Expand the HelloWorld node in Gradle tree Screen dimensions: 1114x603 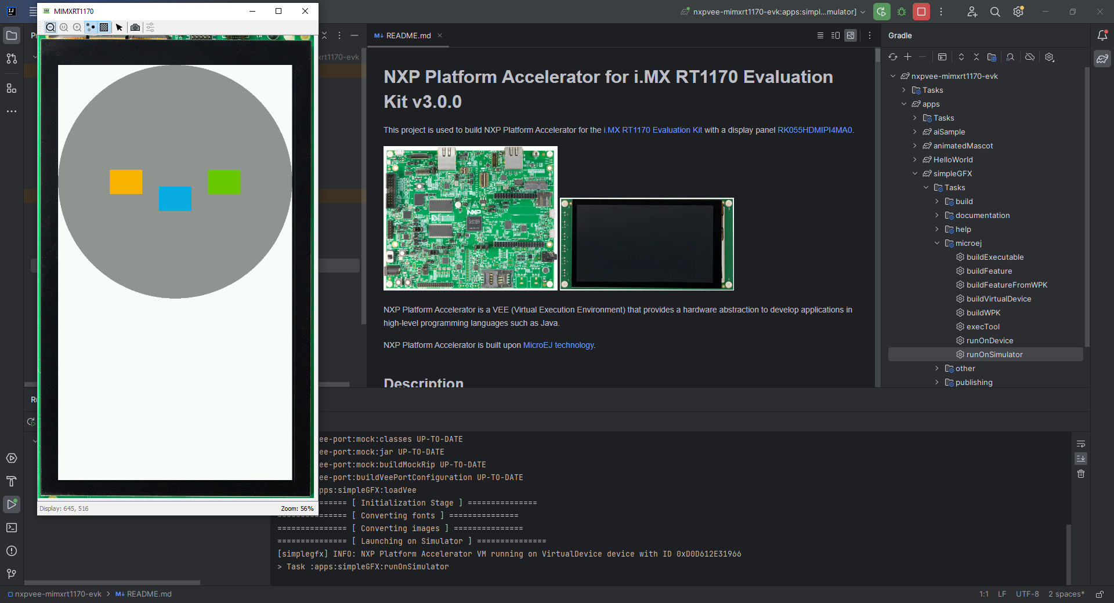pos(915,159)
